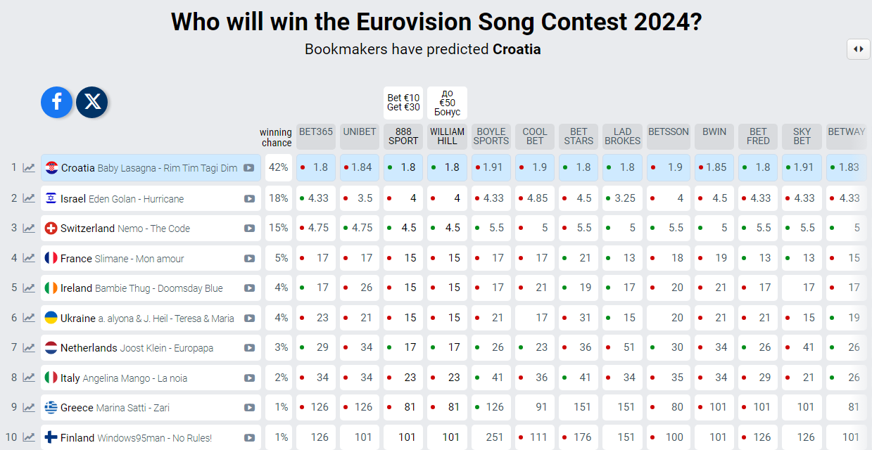Open the Croatia Baby Lasagna entry link

[x=151, y=168]
